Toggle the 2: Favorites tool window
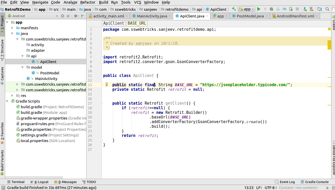This screenshot has height=190, width=335. coord(2,133)
